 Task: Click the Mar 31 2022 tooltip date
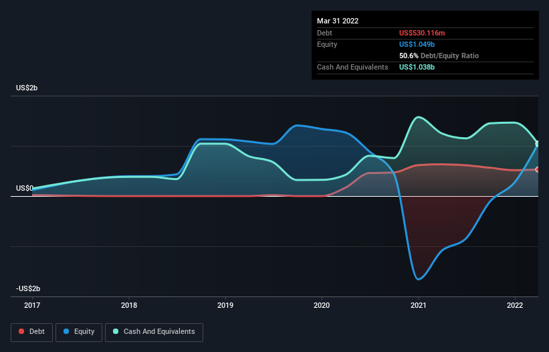point(338,21)
